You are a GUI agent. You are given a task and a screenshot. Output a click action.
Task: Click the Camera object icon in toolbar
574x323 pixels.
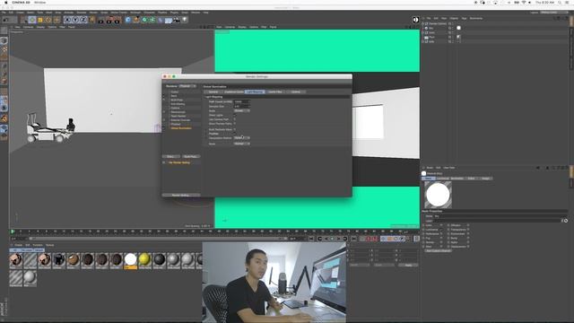(177, 20)
